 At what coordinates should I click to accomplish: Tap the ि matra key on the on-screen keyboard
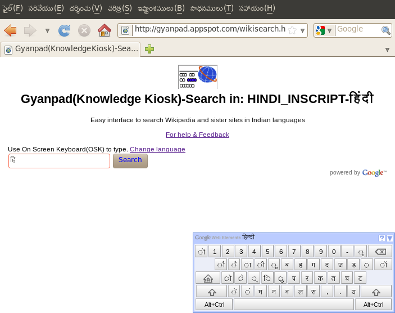click(267, 278)
